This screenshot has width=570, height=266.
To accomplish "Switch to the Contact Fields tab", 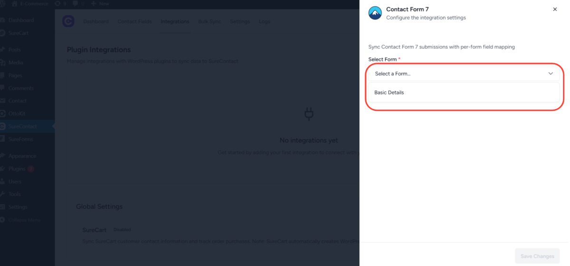I will tap(134, 22).
